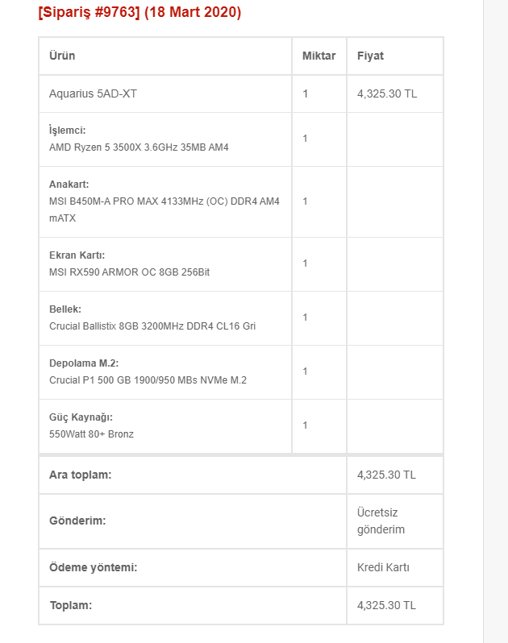Click the Crucial P1 500 GB storage text

coord(148,380)
